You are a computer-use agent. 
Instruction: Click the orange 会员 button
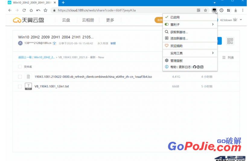point(159,20)
